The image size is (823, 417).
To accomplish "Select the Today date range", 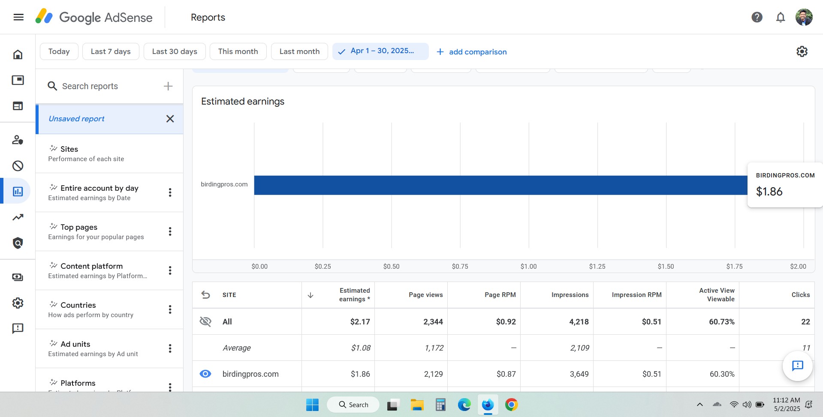I will pyautogui.click(x=59, y=51).
